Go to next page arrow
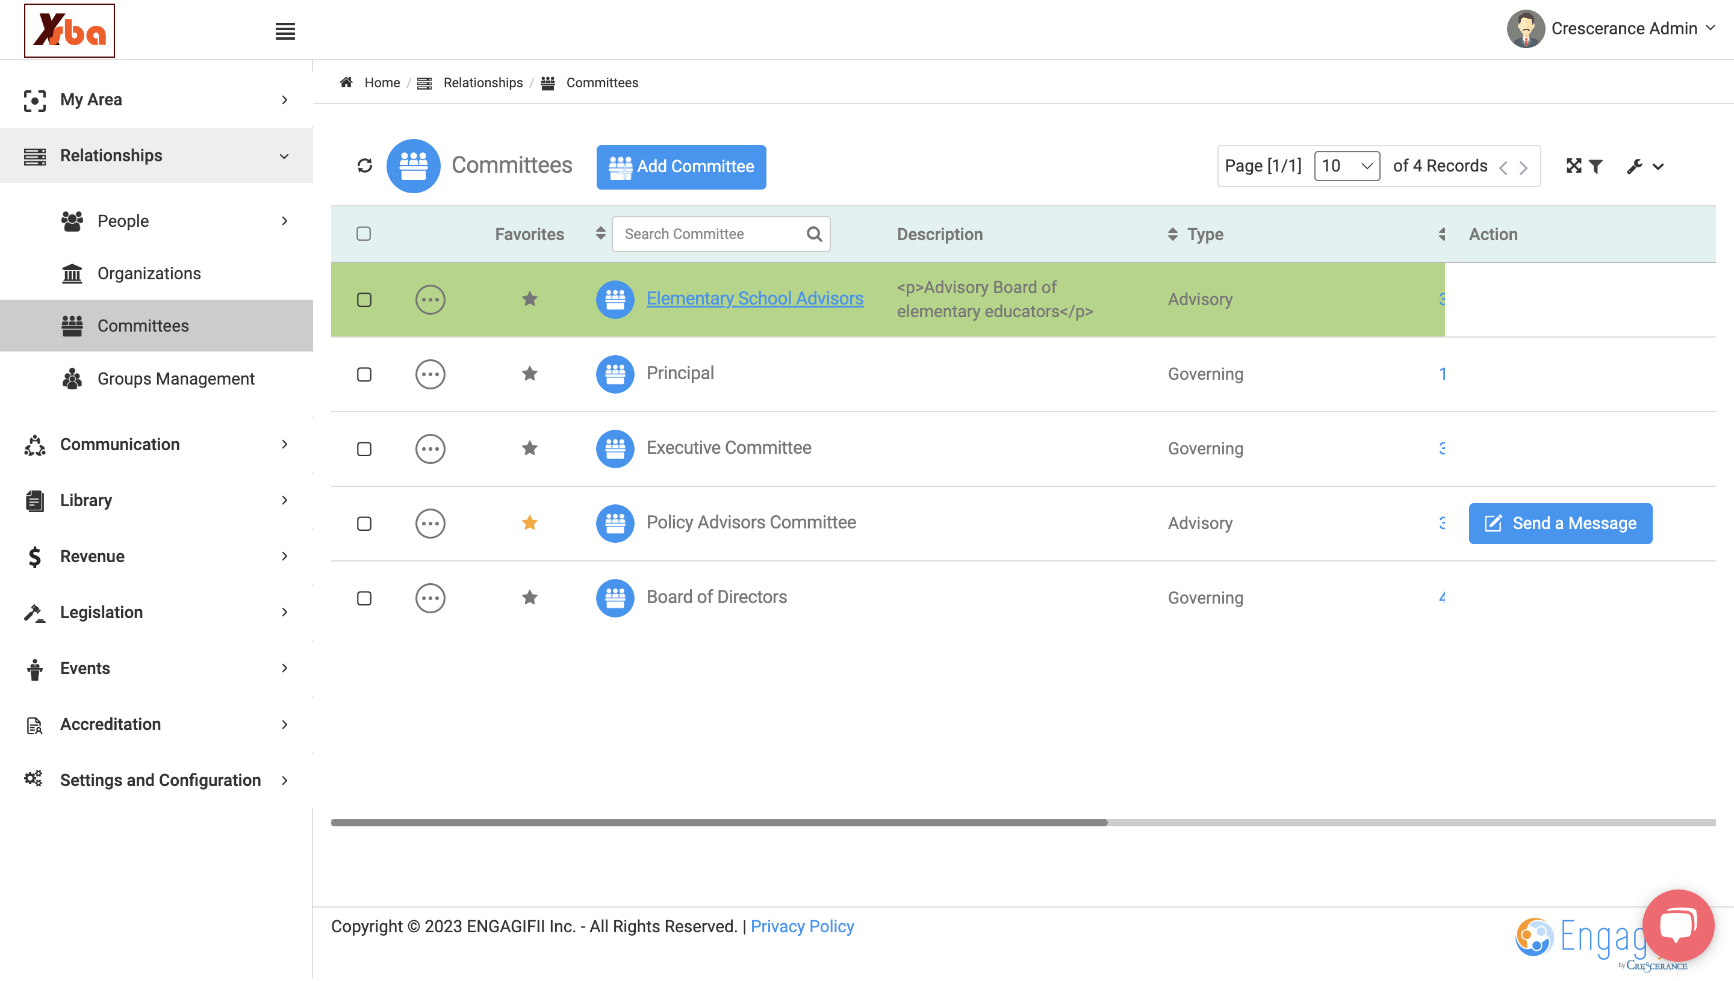The height and width of the screenshot is (981, 1734). [1524, 167]
